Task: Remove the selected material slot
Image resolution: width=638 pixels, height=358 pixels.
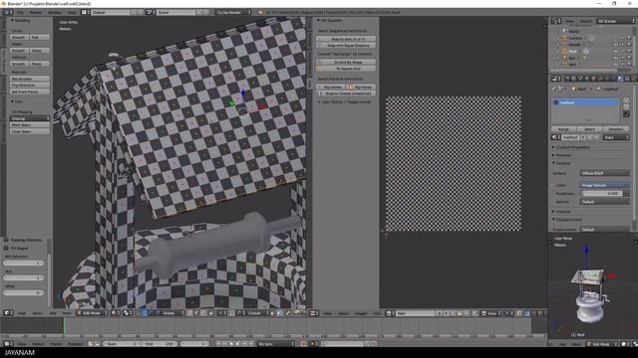Action: (x=626, y=106)
